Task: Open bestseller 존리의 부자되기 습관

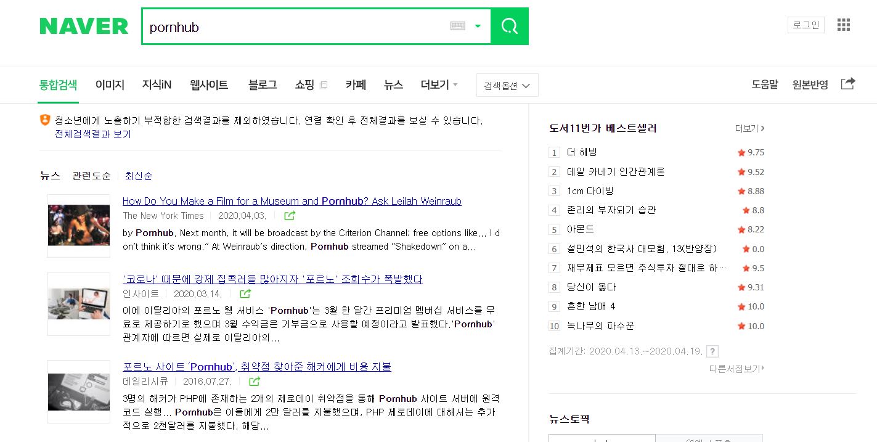Action: [611, 210]
